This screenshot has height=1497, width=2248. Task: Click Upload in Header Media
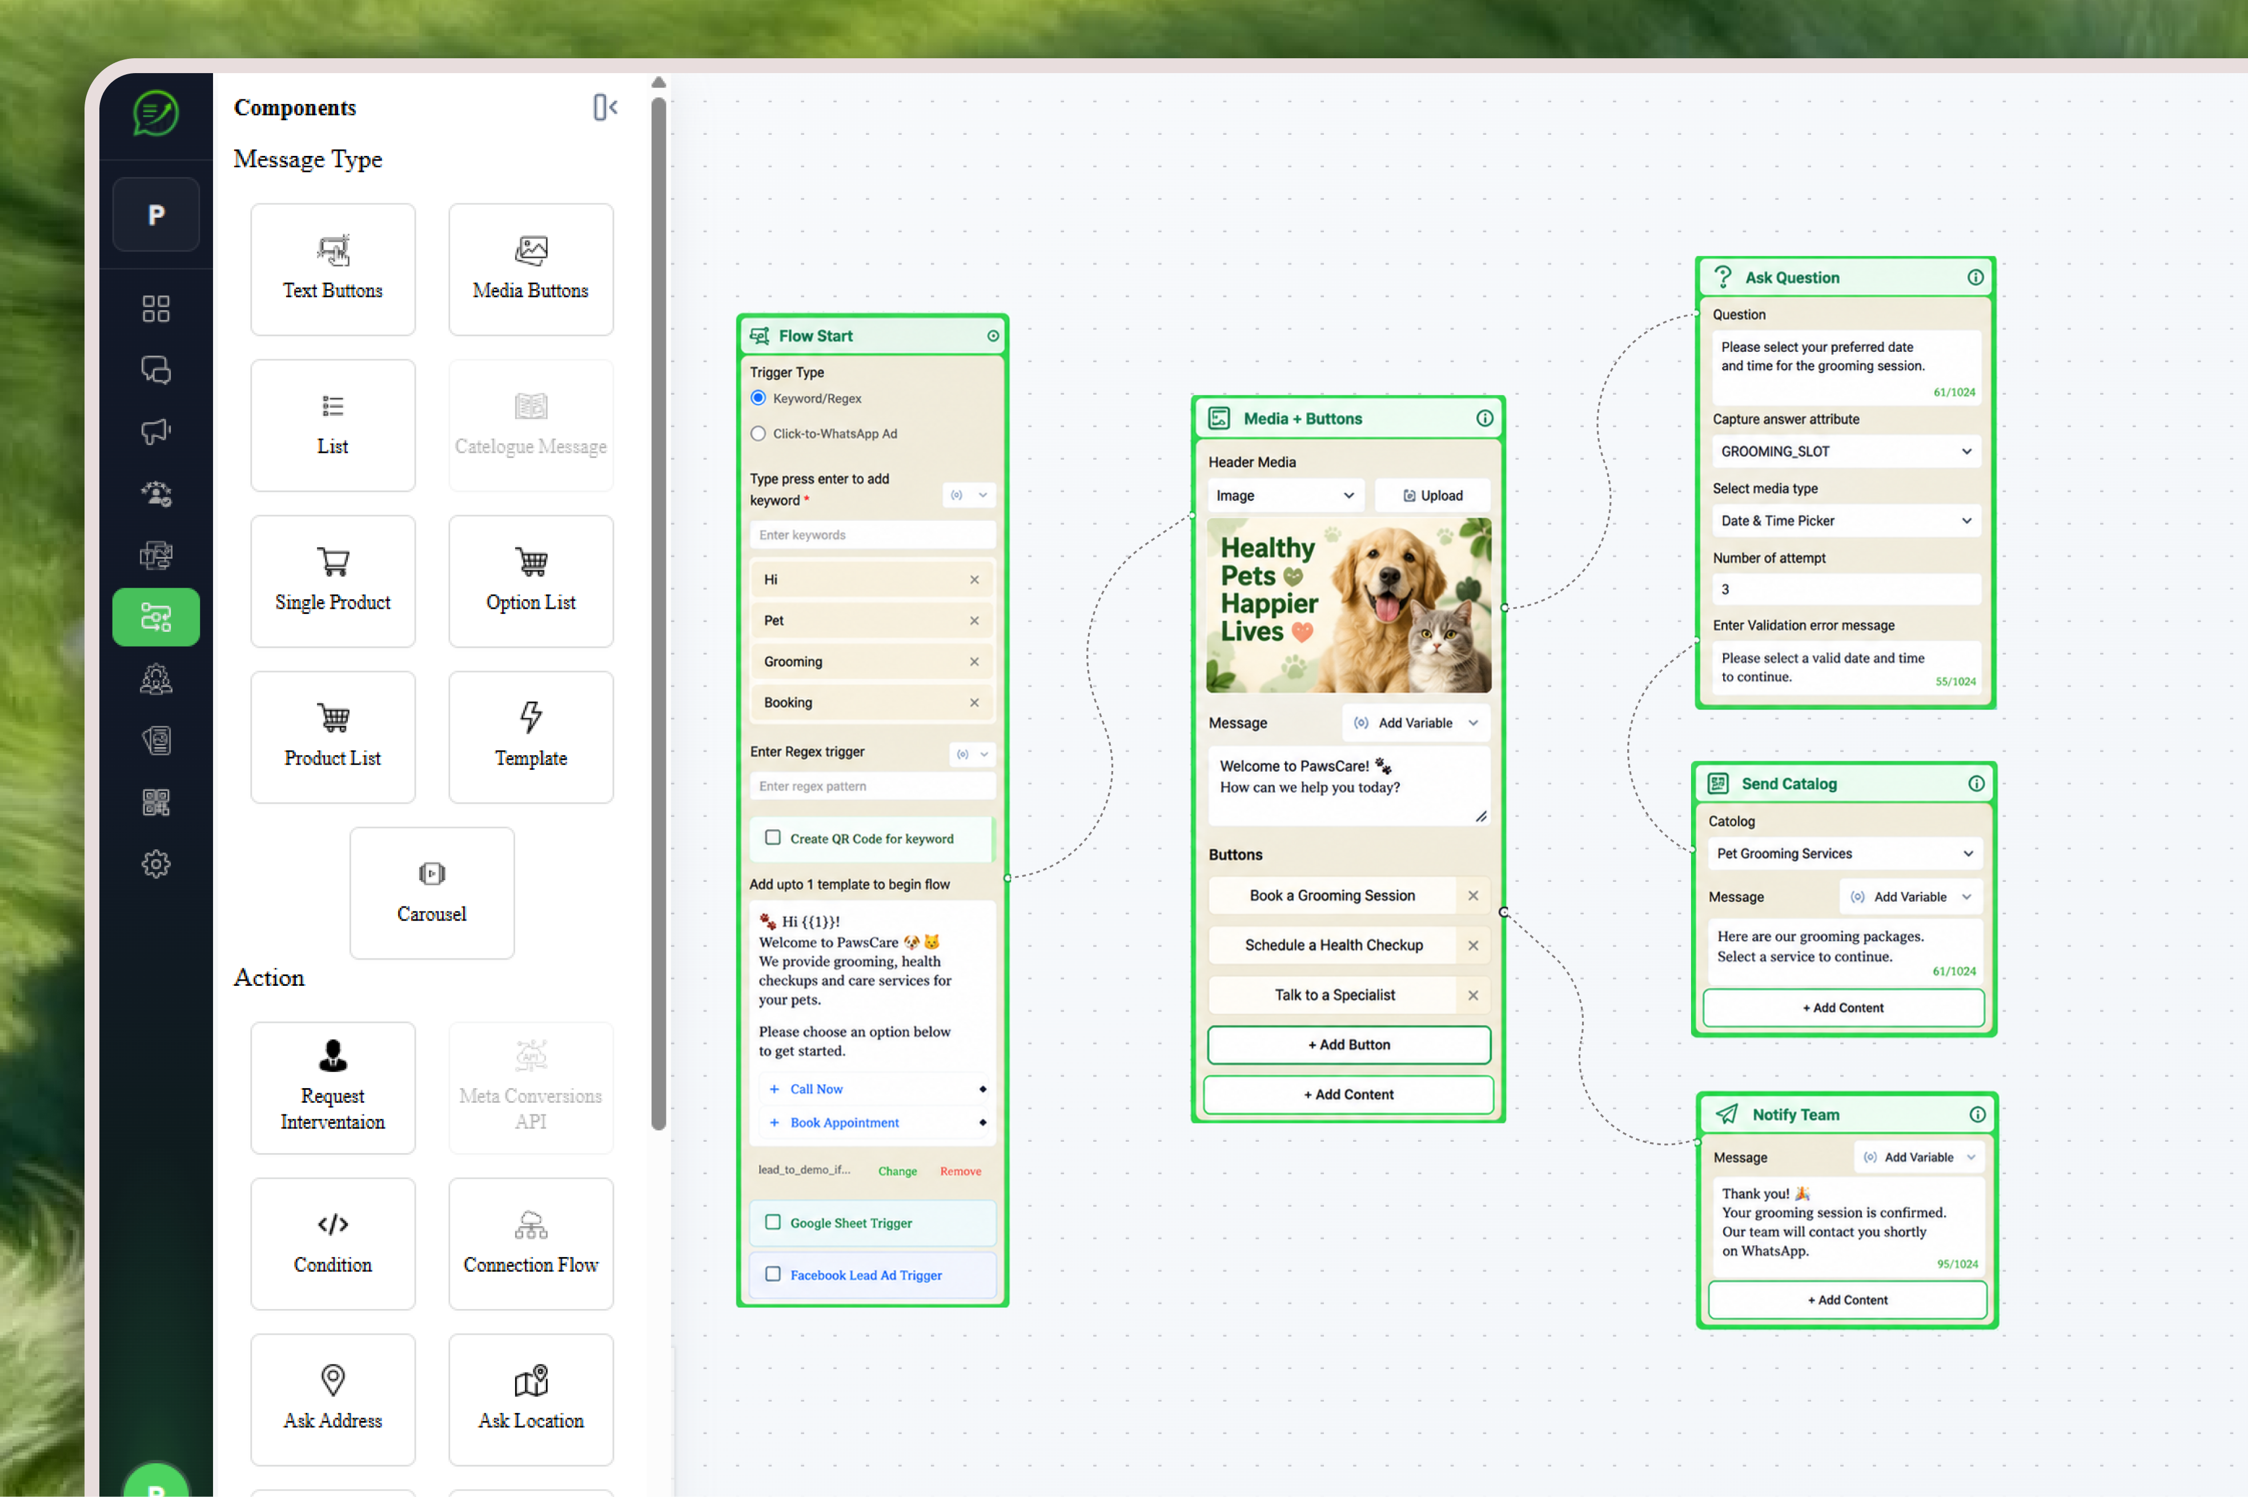click(1432, 496)
